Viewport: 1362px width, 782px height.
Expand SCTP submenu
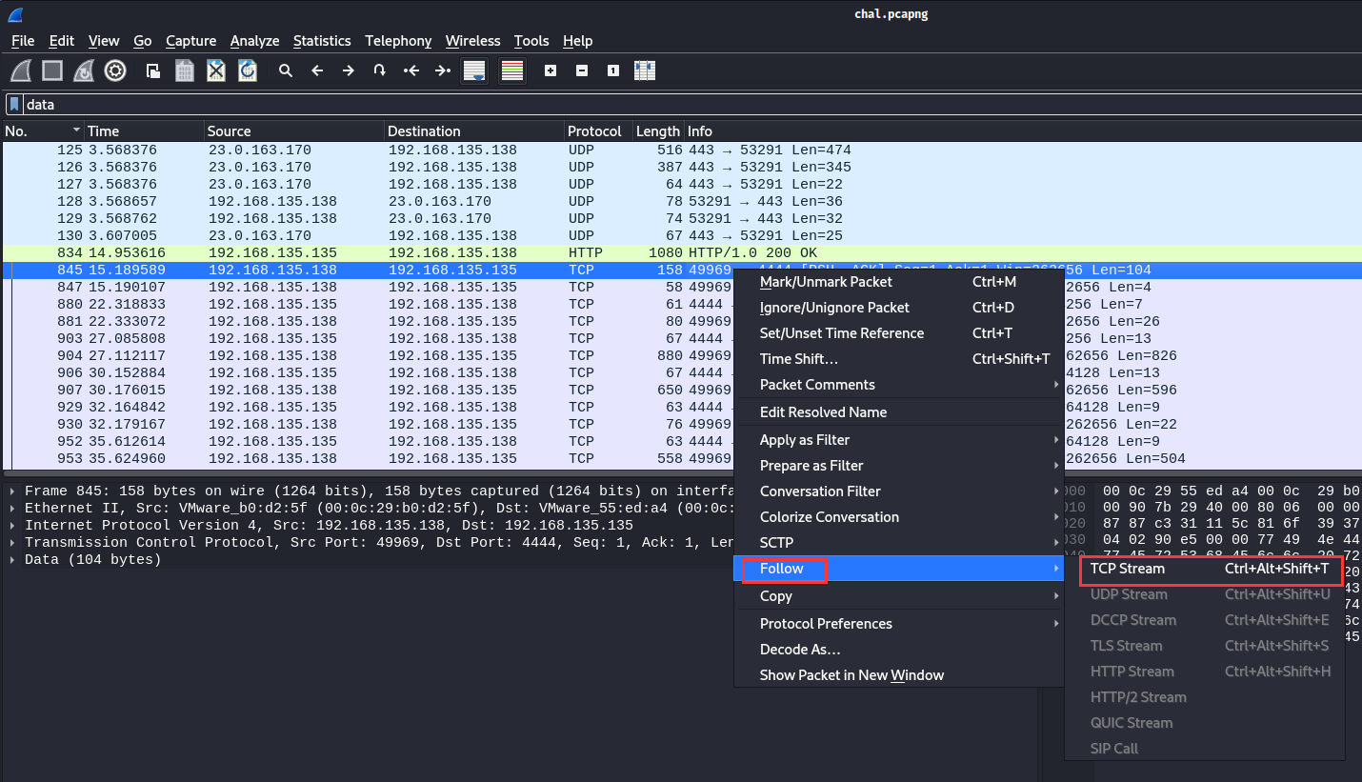pyautogui.click(x=898, y=543)
